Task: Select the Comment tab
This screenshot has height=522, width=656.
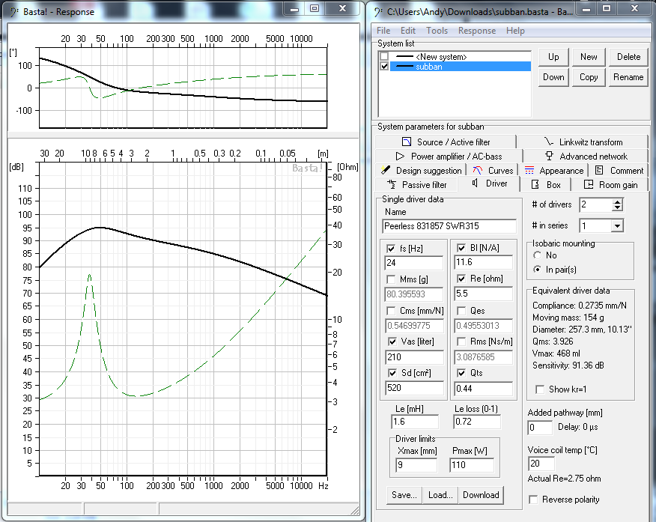Action: pos(619,170)
